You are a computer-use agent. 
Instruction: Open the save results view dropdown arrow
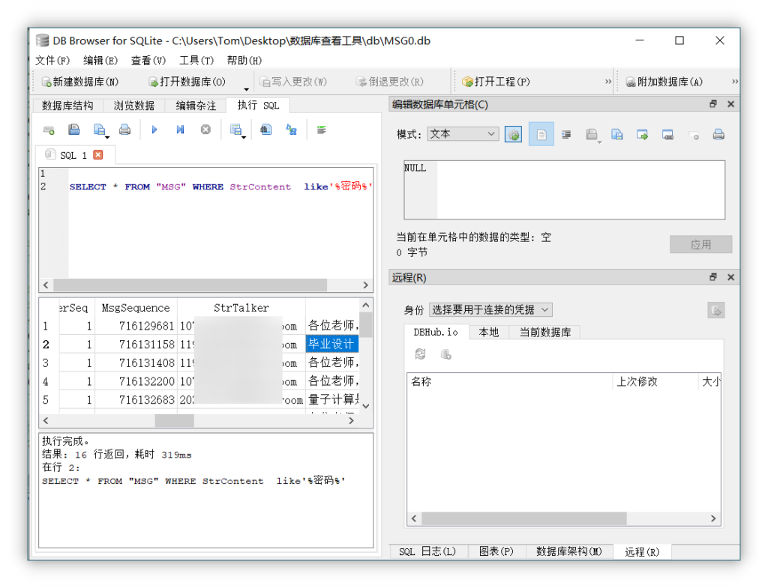244,138
